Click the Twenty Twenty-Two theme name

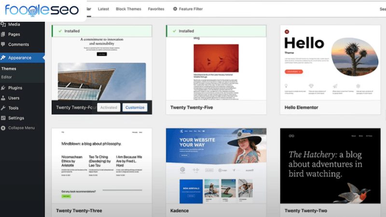[306, 211]
